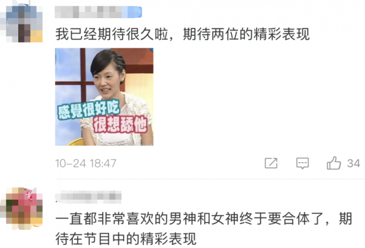Click the yellow badge on first avatar
Screen dimensions: 365x248
click(36, 36)
